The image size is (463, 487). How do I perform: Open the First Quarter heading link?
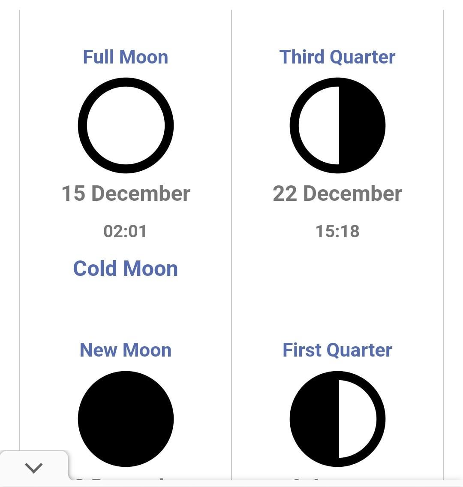pyautogui.click(x=337, y=350)
